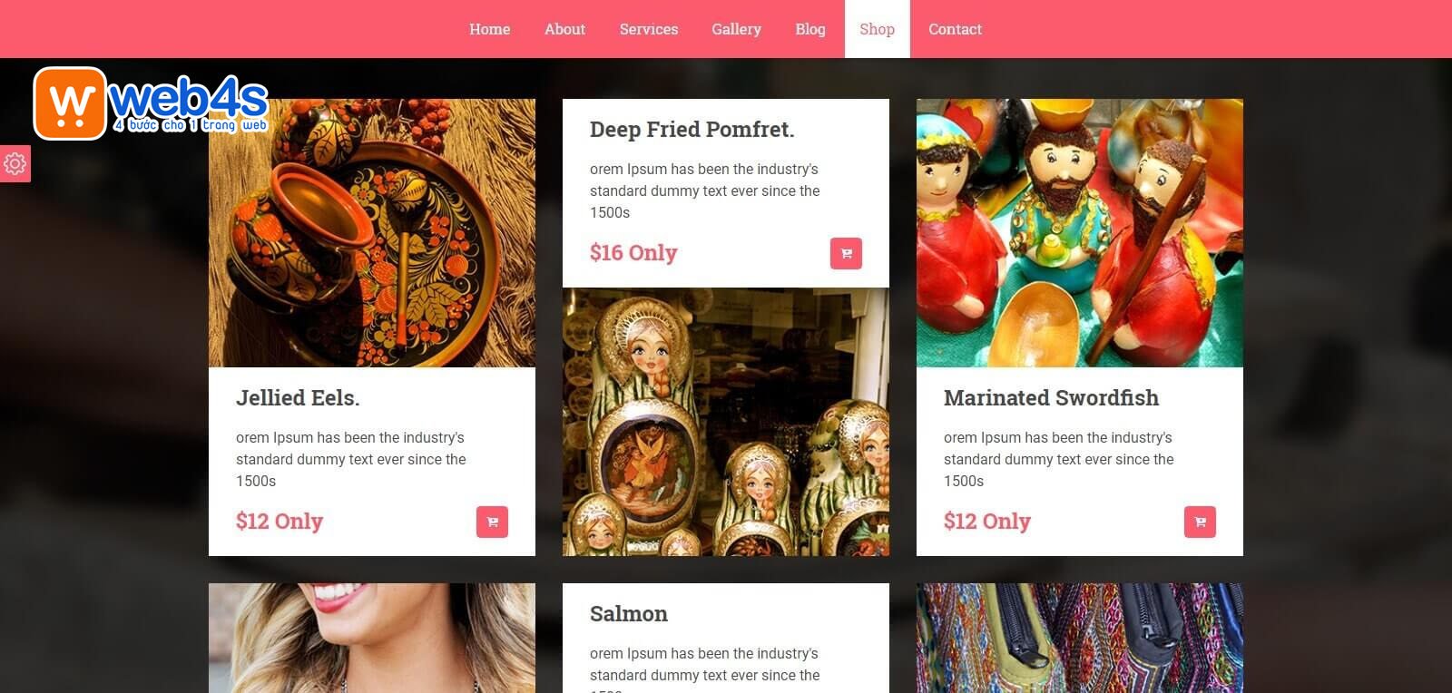View the nesting dolls product image
Image resolution: width=1452 pixels, height=693 pixels.
point(726,422)
